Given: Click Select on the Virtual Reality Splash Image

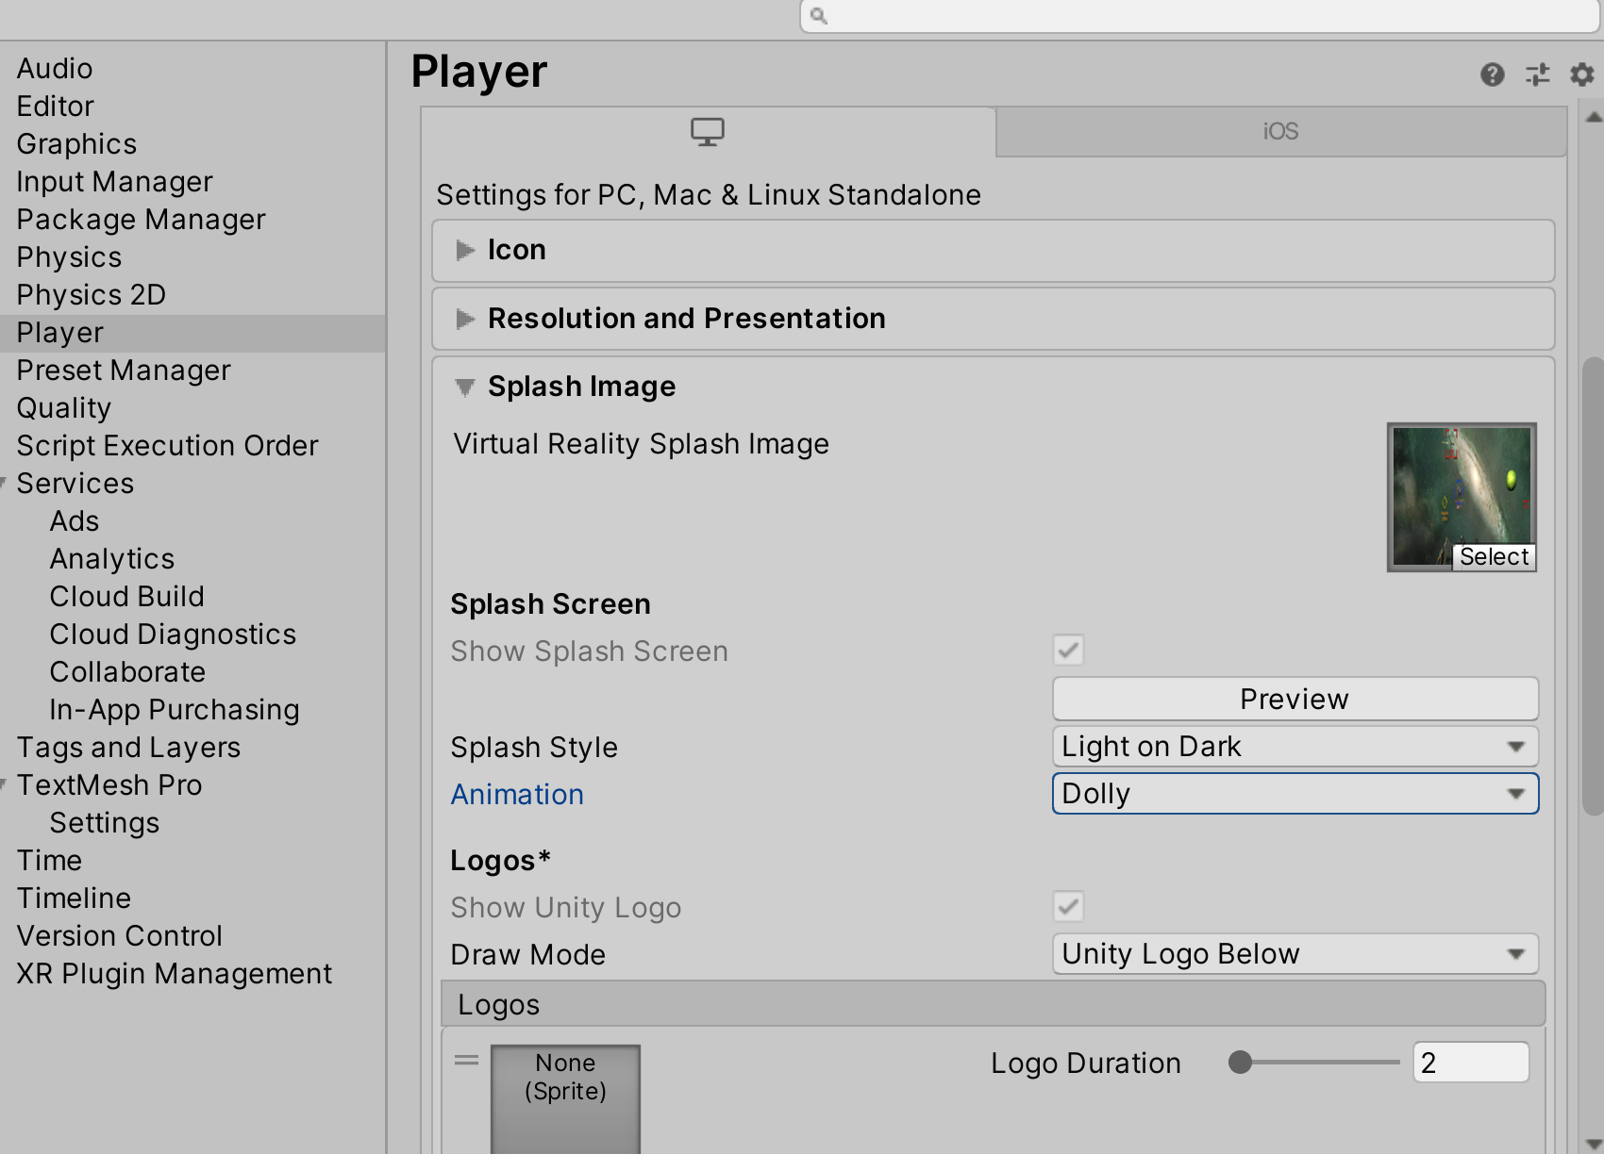Looking at the screenshot, I should (1495, 556).
